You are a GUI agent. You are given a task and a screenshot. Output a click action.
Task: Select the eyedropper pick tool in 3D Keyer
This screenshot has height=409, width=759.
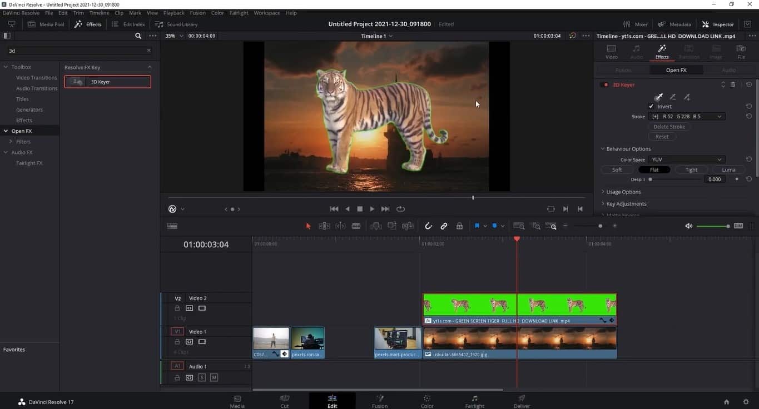(x=658, y=97)
